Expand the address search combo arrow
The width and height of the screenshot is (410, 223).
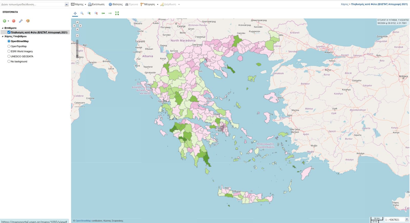tap(67, 4)
